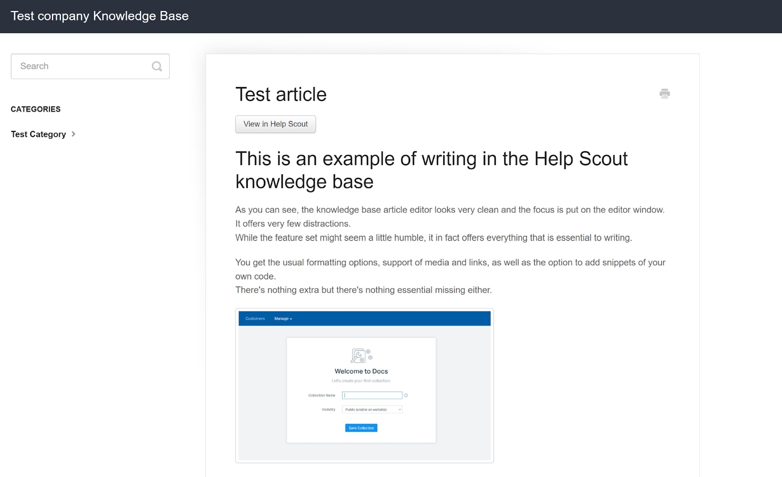Screen dimensions: 782x477
Task: Click the View in Help Scout button
Action: 275,124
